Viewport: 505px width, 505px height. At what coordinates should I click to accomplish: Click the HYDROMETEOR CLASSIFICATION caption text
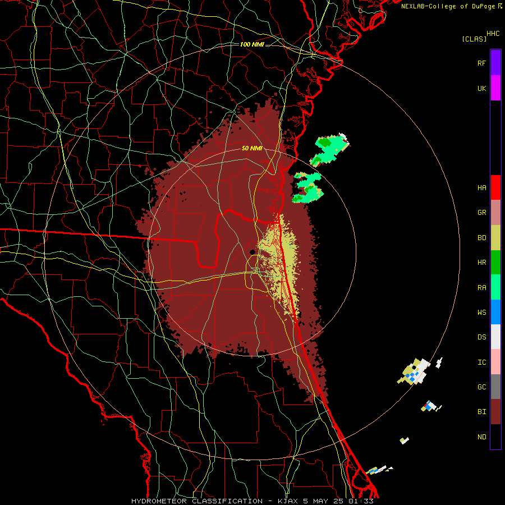coord(197,501)
